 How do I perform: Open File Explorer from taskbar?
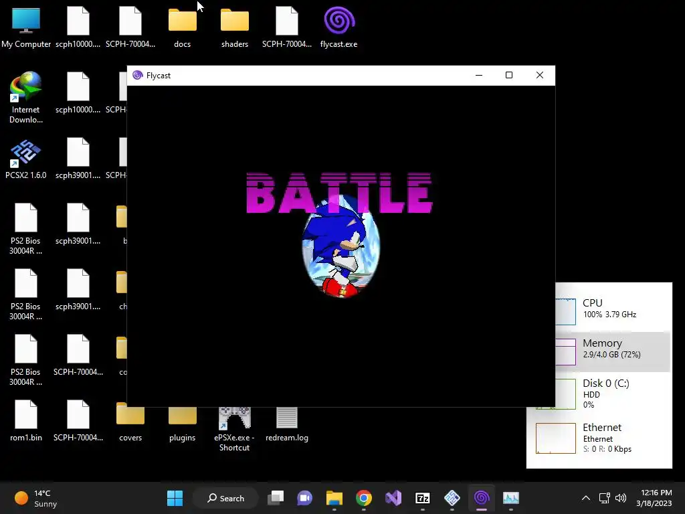[334, 498]
